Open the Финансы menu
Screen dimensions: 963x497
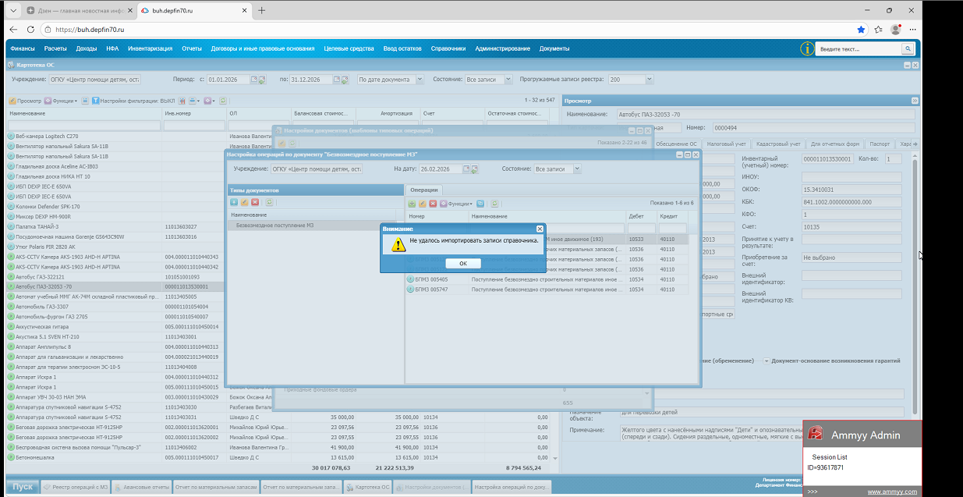(x=23, y=48)
